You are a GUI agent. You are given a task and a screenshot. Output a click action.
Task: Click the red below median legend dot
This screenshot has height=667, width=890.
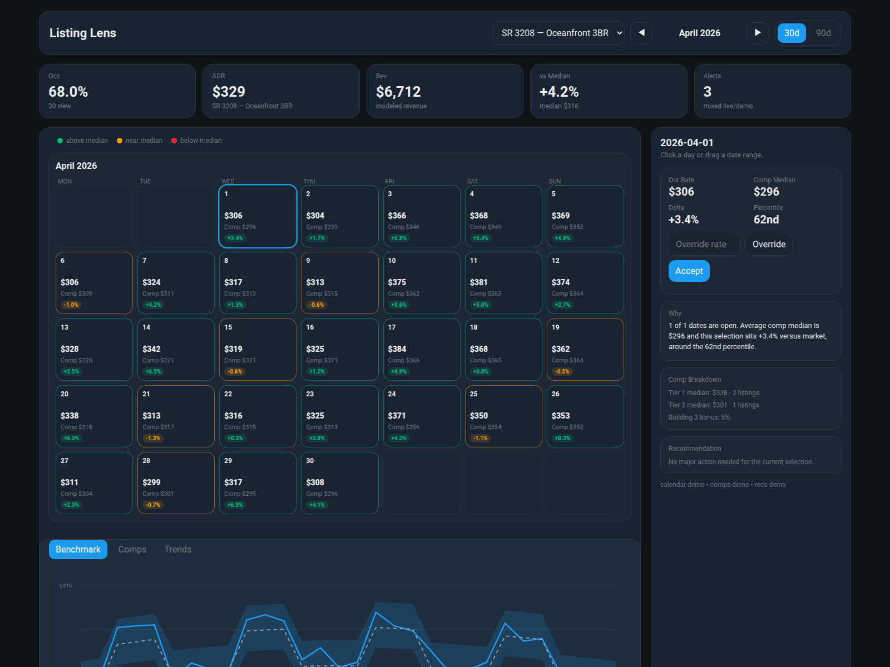[174, 141]
